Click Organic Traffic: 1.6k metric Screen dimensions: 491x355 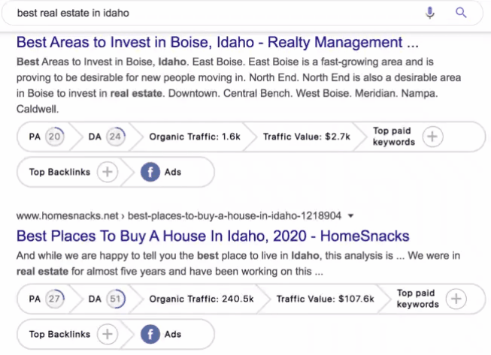point(195,137)
